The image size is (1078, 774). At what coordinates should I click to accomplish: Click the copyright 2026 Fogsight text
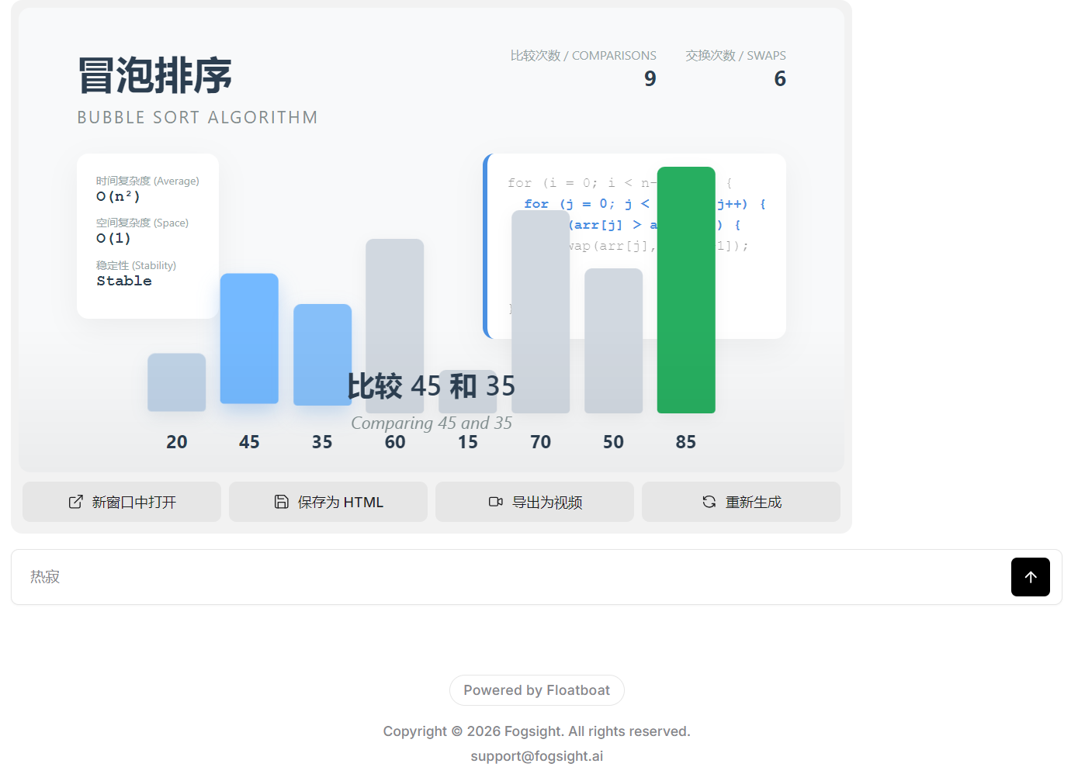click(537, 731)
